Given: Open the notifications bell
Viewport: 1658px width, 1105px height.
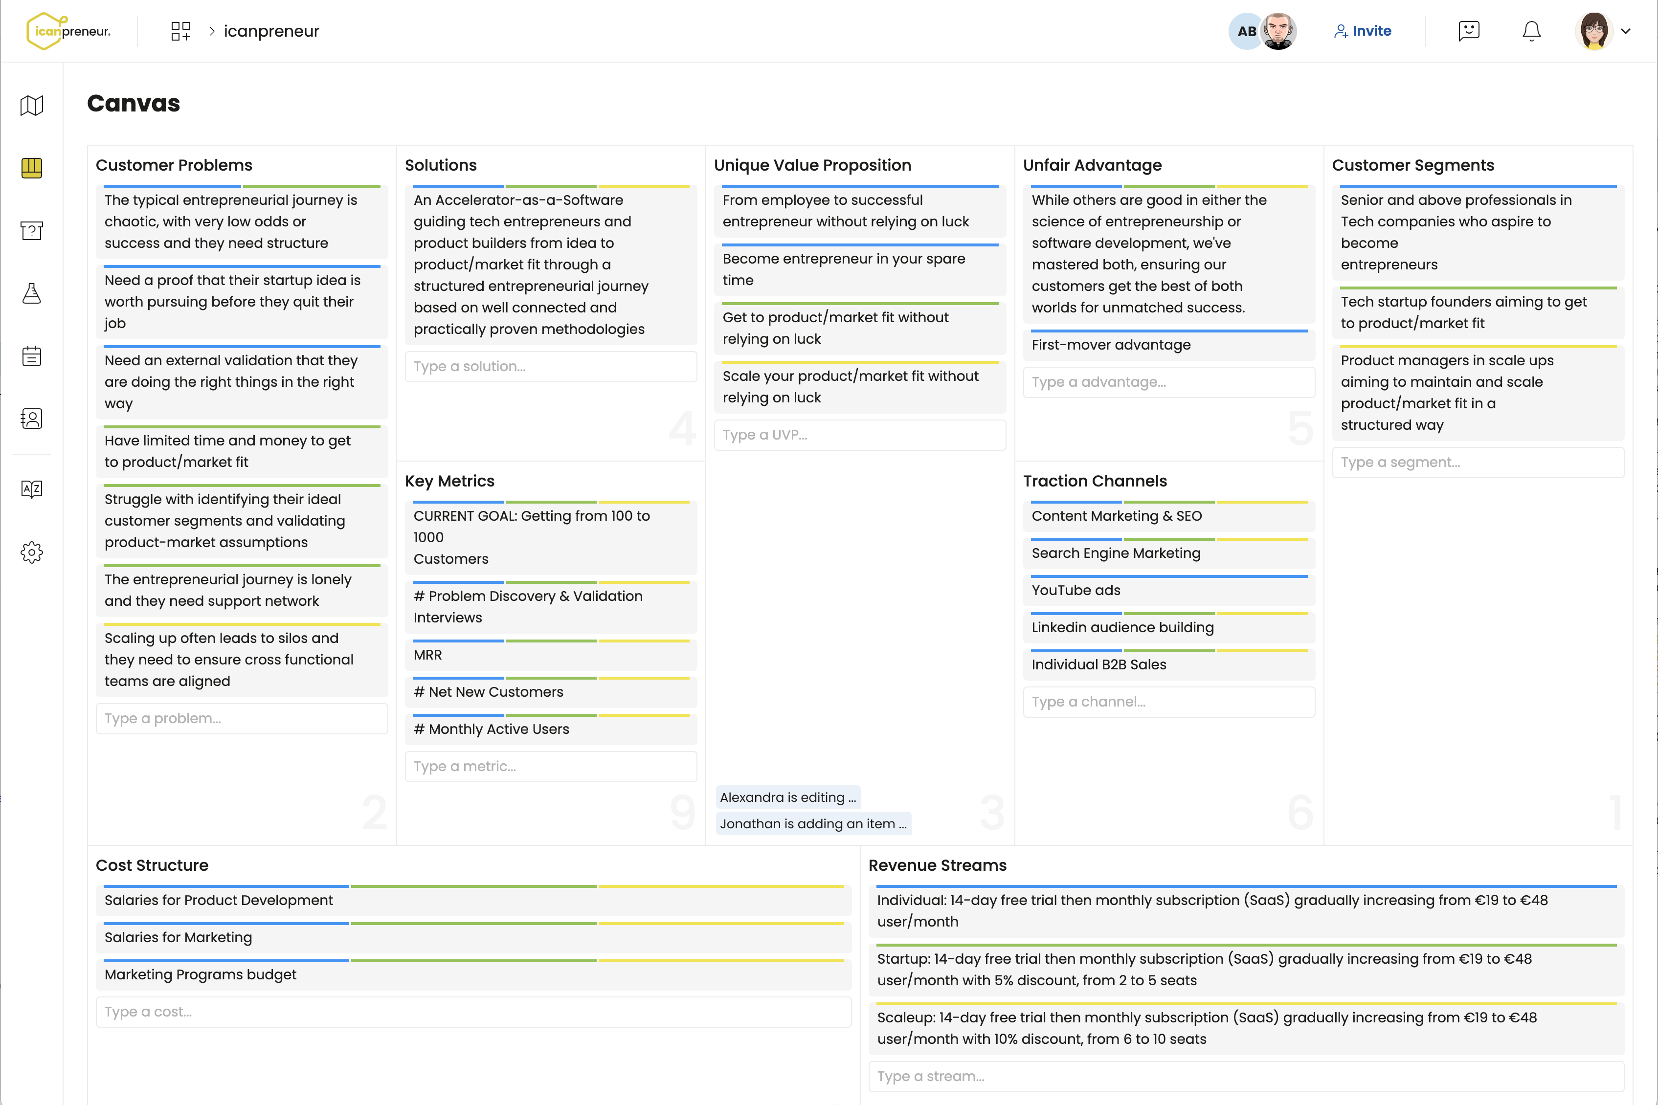Looking at the screenshot, I should click(x=1531, y=31).
